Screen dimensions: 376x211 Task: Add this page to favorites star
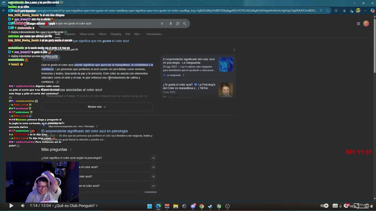pyautogui.click(x=328, y=11)
